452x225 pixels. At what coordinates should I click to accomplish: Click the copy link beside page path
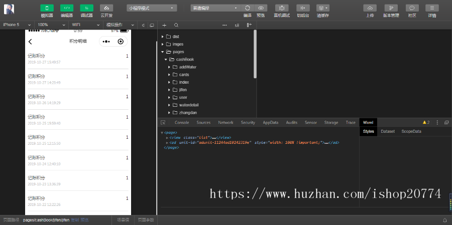[x=74, y=220]
